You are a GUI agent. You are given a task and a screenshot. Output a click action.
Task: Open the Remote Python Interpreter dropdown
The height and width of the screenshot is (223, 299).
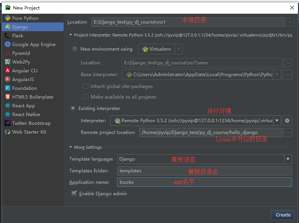tap(277, 121)
